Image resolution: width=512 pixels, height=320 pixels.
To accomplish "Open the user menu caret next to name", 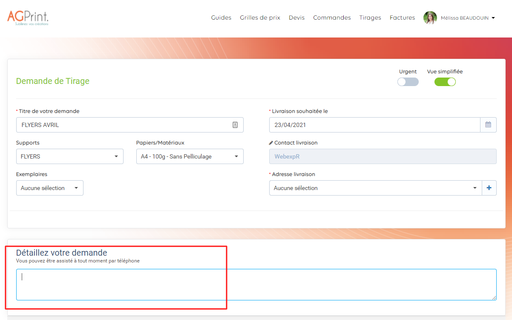I will pyautogui.click(x=493, y=18).
